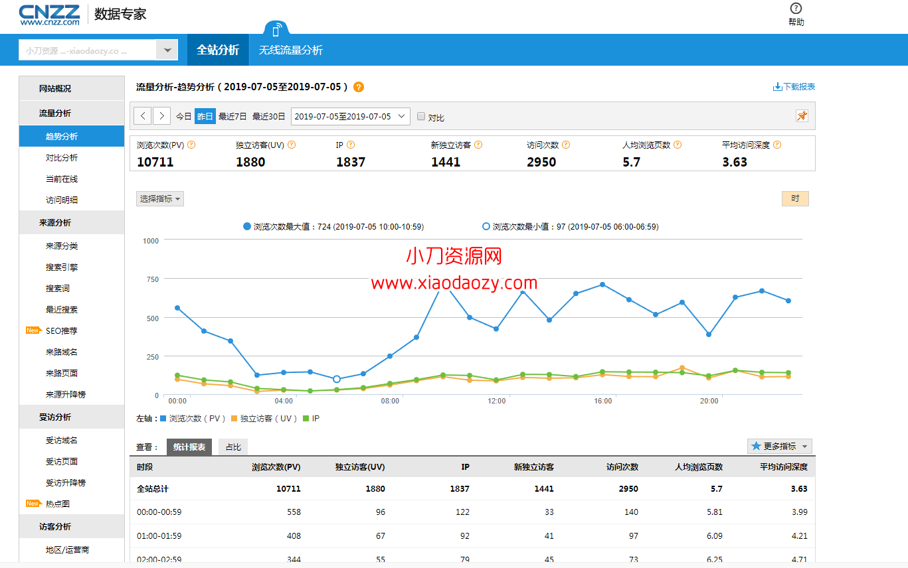Click help icon next to 平均访问深度
The image size is (908, 568).
(777, 145)
